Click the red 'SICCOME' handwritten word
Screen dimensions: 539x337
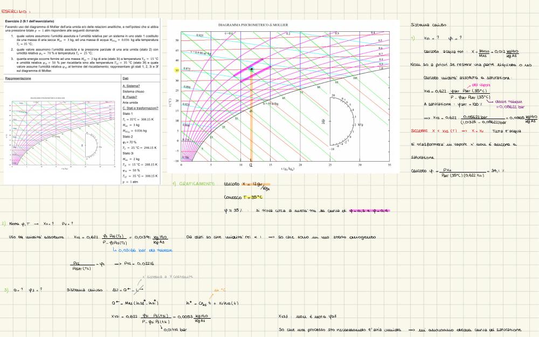click(419, 131)
